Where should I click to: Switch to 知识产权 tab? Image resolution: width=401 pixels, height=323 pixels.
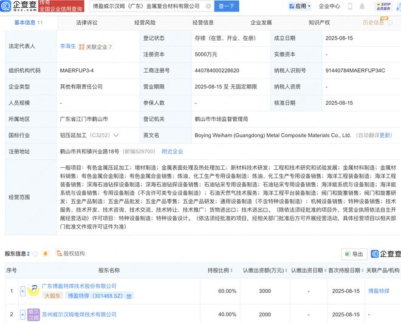tap(319, 22)
